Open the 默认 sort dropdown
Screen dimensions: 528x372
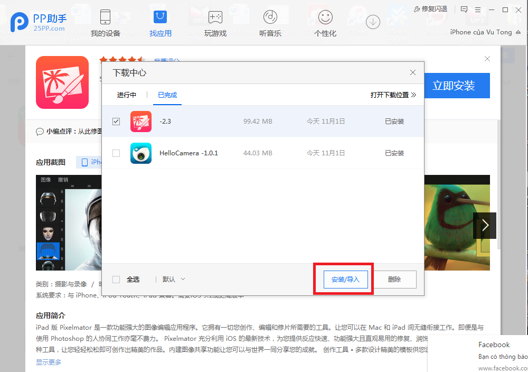pyautogui.click(x=173, y=280)
